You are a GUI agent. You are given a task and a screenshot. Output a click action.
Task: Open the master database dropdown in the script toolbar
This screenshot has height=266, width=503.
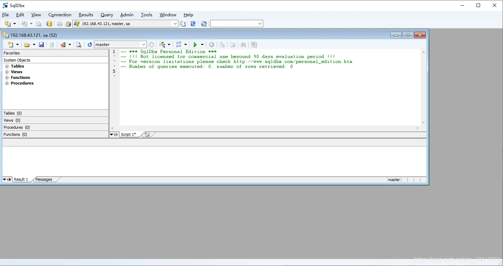click(x=144, y=45)
